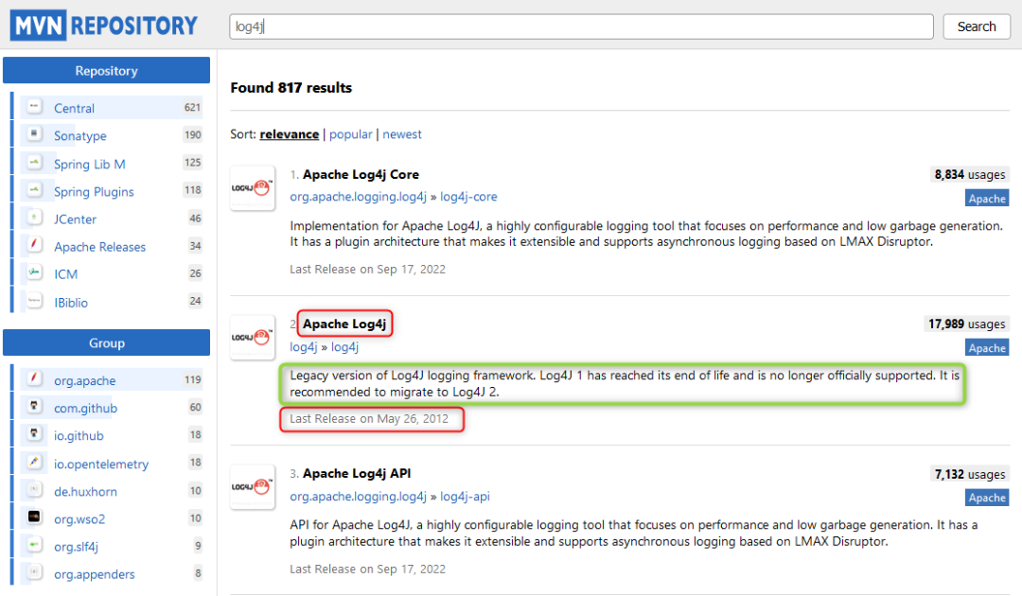1022x596 pixels.
Task: Open the Apache Log4j API logo thumbnail
Action: [x=253, y=486]
